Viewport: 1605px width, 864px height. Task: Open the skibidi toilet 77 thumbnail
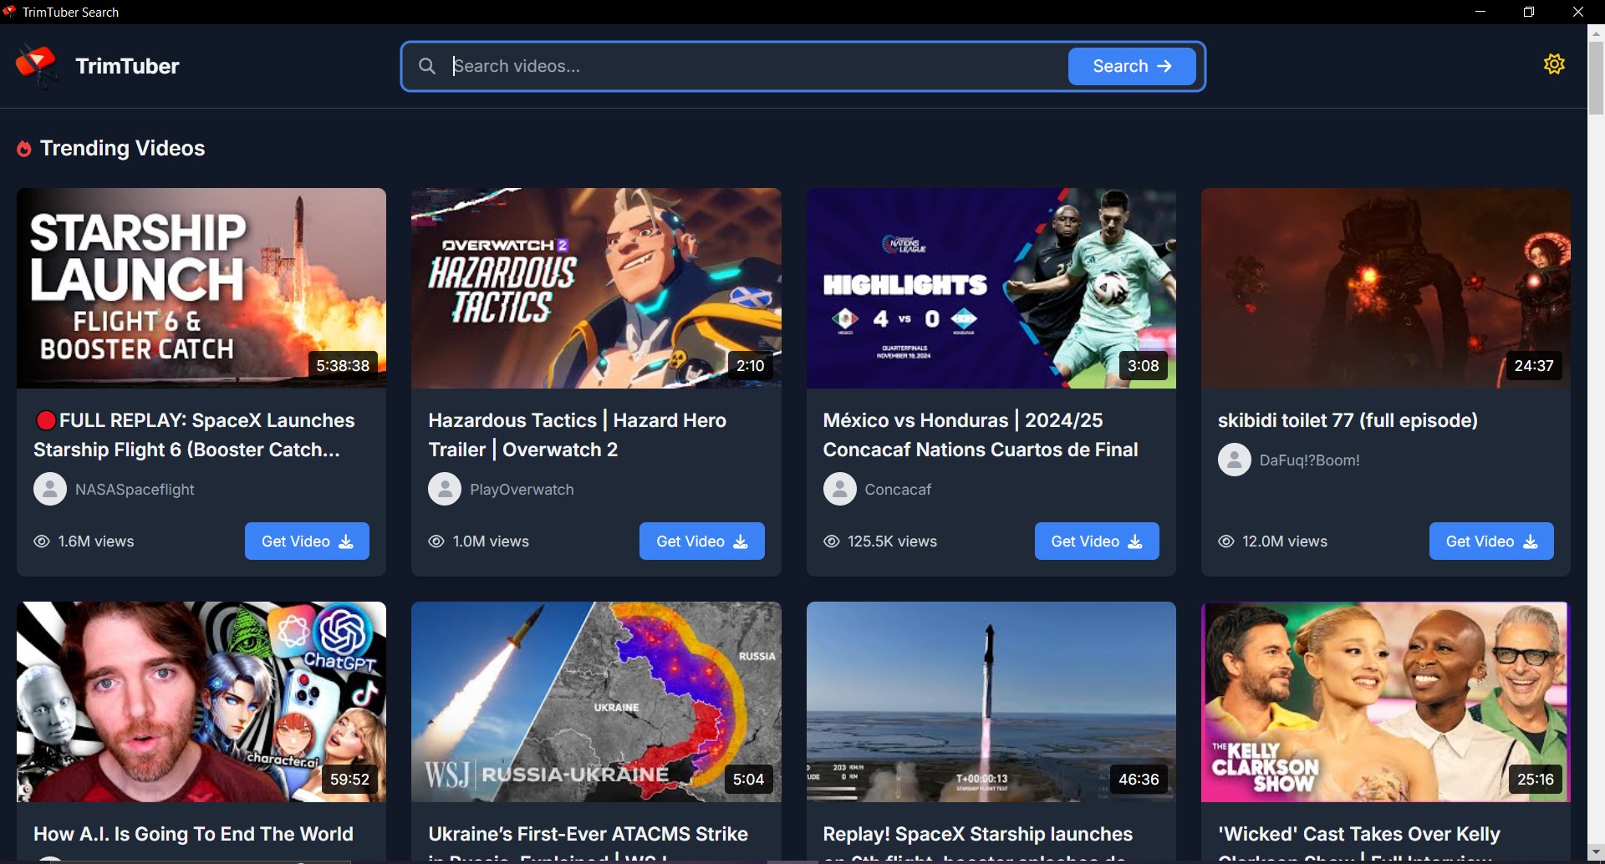1386,288
